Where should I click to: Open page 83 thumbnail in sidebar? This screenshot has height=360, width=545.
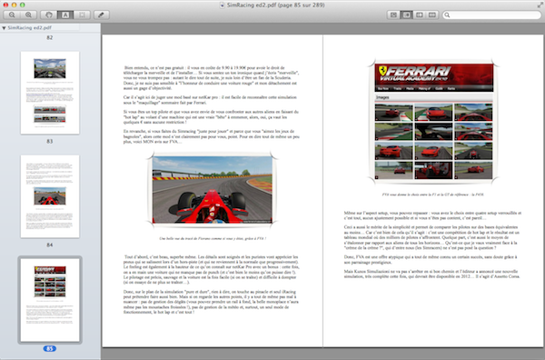pyautogui.click(x=50, y=93)
